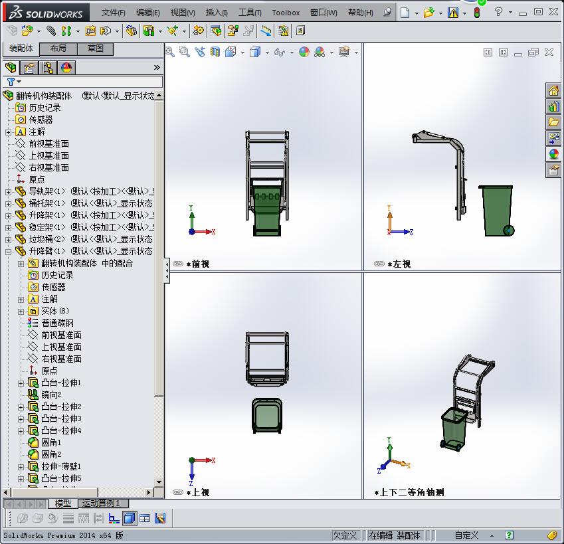Open the Display Style cube icon
Viewport: 564px width, 544px height.
point(255,52)
